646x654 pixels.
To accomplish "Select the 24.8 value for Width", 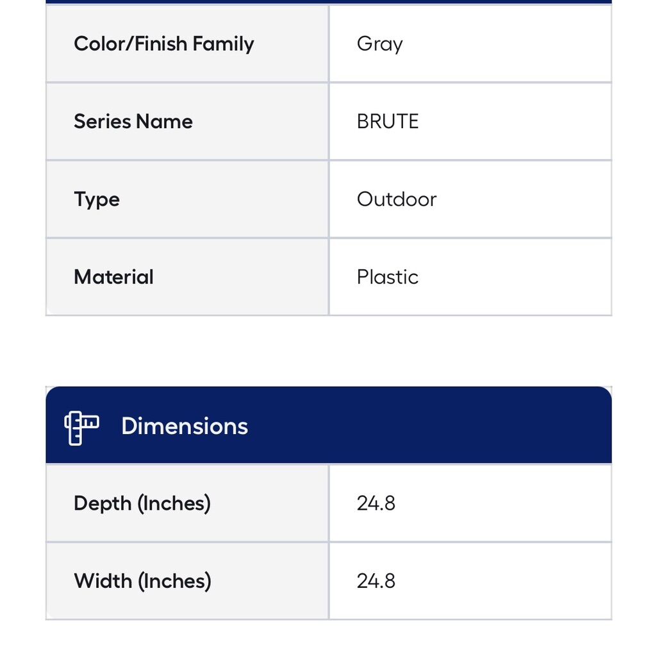I will (x=376, y=581).
